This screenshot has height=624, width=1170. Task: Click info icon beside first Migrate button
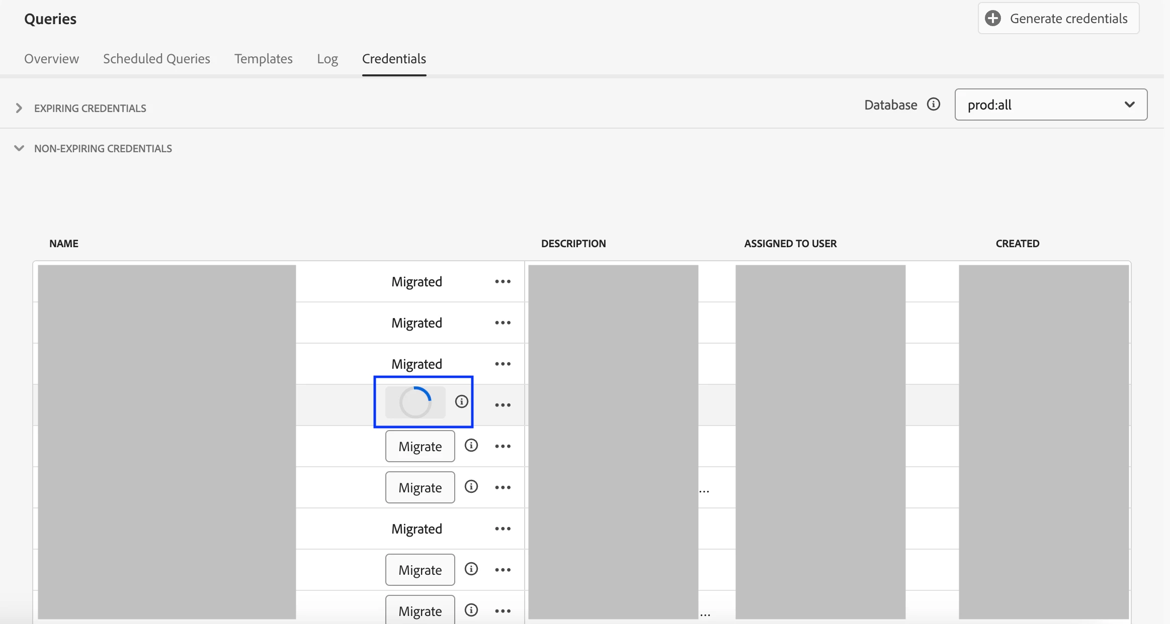471,445
